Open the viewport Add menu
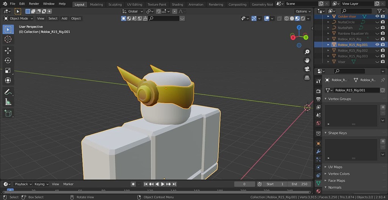 coord(64,19)
